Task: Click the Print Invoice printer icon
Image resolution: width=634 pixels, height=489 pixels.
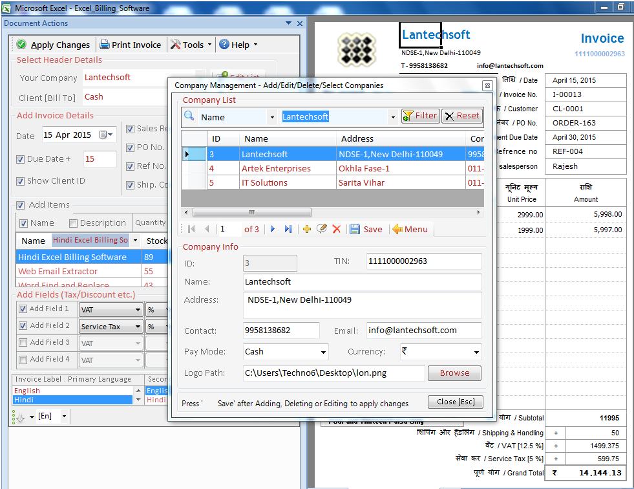Action: pos(105,45)
